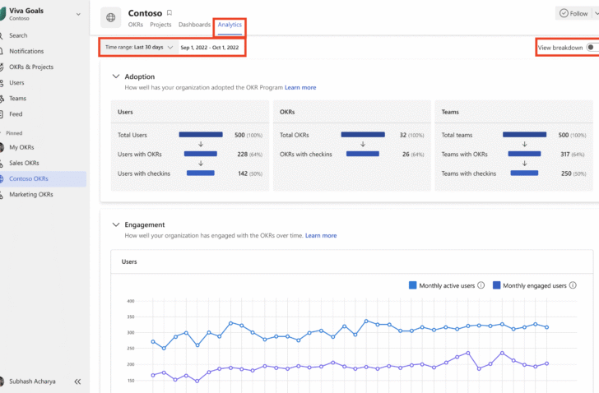Screen dimensions: 599x393
Task: Select My OKRs pinned item
Action: 21,147
